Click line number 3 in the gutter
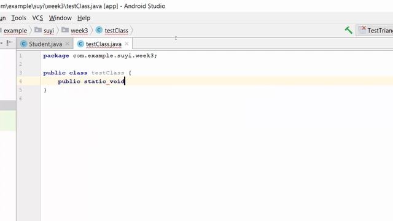The width and height of the screenshot is (393, 221). [x=20, y=72]
